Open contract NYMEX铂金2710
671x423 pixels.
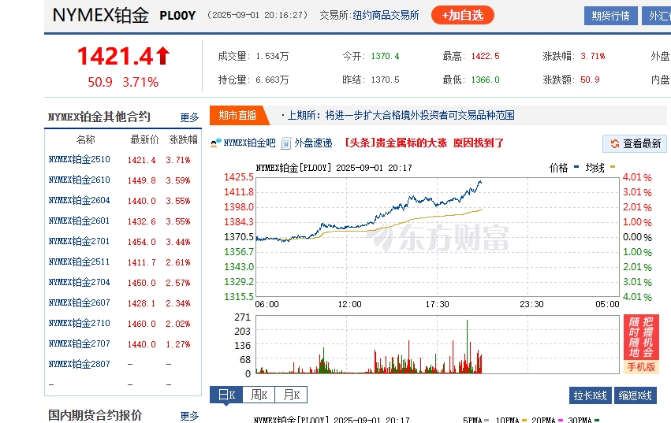(79, 324)
